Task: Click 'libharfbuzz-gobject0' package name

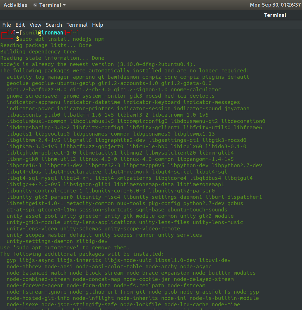Action: point(92,147)
